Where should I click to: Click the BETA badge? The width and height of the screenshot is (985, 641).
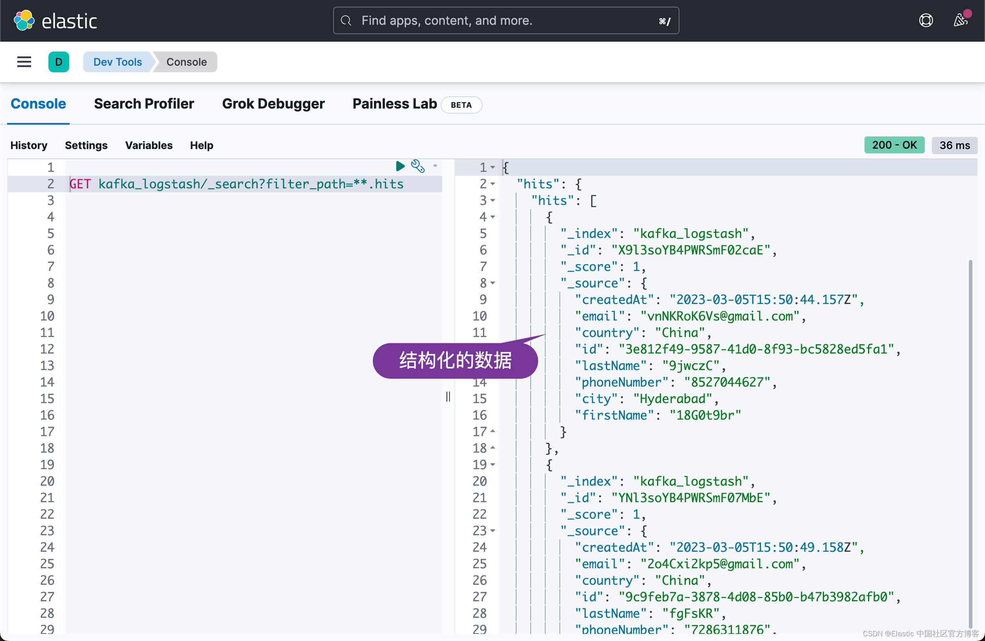[x=461, y=105]
